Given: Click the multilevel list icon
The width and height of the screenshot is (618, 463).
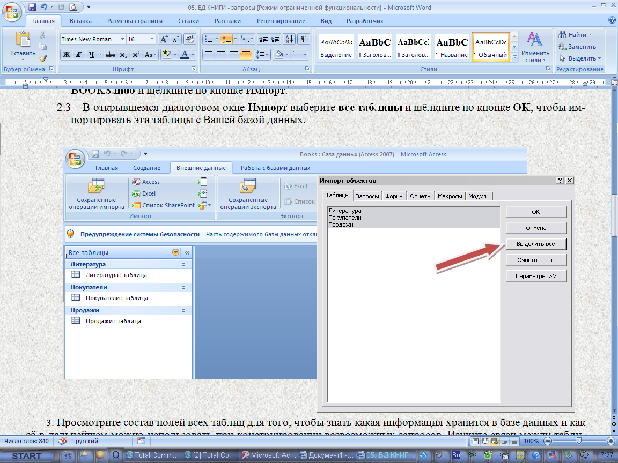Looking at the screenshot, I should tap(246, 39).
